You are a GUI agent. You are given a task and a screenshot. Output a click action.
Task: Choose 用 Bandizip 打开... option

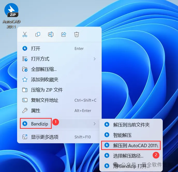(x=131, y=166)
